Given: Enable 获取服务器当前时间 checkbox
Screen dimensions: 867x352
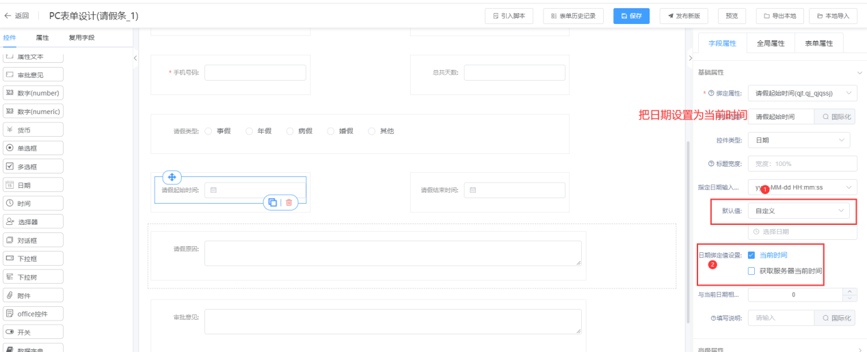Looking at the screenshot, I should click(751, 271).
